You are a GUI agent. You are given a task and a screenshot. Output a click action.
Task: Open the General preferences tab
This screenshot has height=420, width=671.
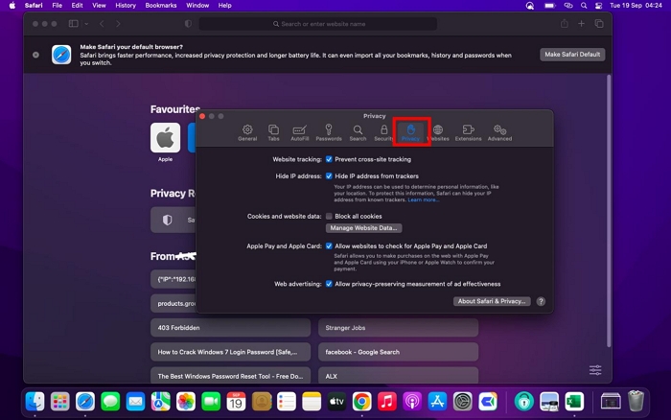pos(247,132)
